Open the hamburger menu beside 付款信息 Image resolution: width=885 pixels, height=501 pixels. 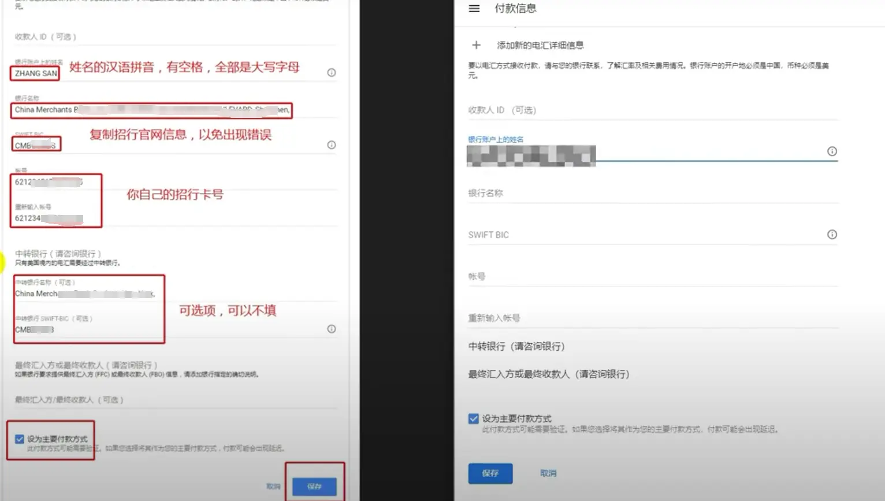[474, 9]
